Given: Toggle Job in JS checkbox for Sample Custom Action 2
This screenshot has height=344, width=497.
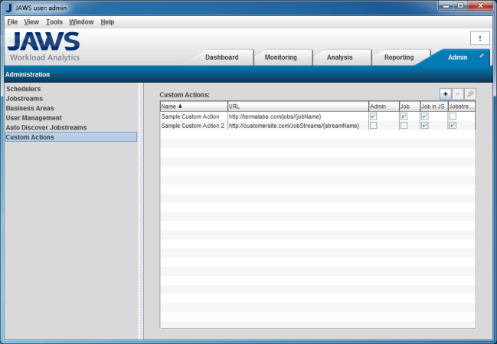Looking at the screenshot, I should click(x=425, y=126).
